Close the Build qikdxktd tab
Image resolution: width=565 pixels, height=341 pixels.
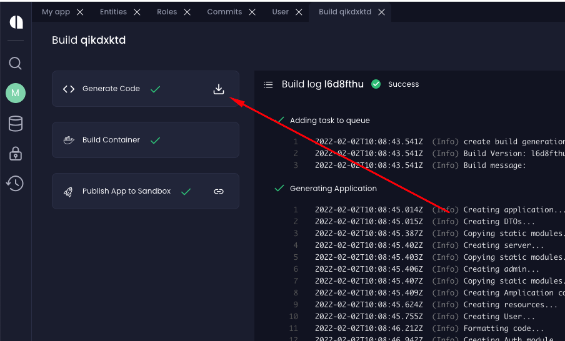coord(382,12)
